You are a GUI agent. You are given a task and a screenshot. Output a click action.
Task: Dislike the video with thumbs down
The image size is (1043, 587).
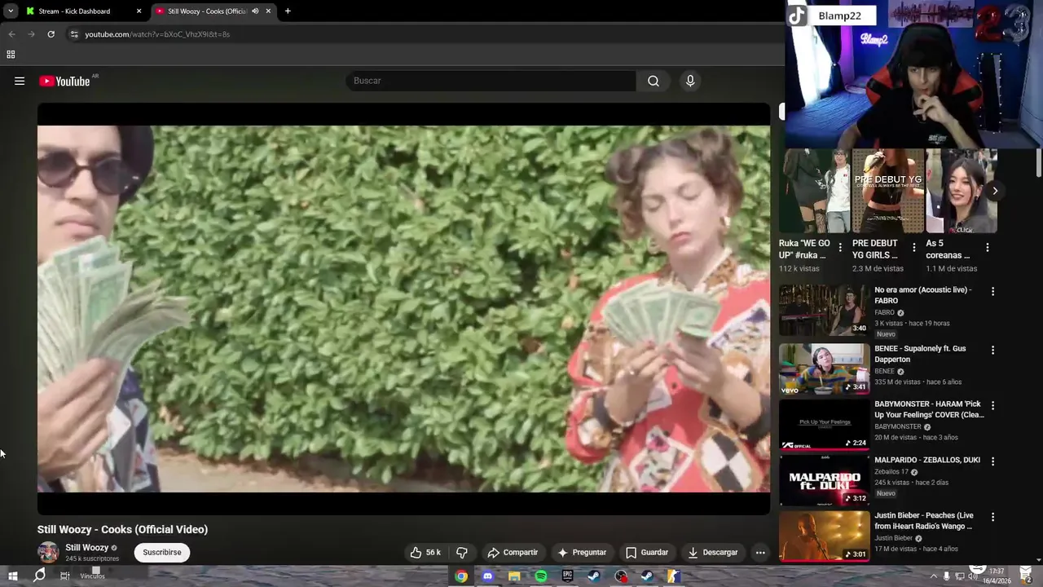pyautogui.click(x=462, y=552)
